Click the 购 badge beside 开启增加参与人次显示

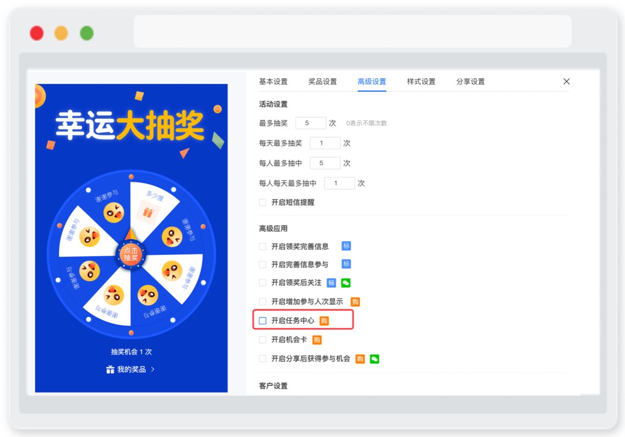pos(355,302)
